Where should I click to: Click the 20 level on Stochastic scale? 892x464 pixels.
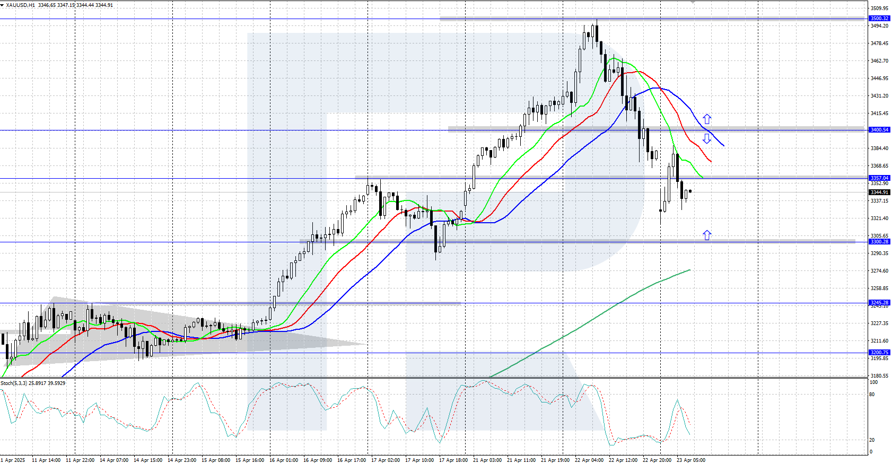[872, 440]
